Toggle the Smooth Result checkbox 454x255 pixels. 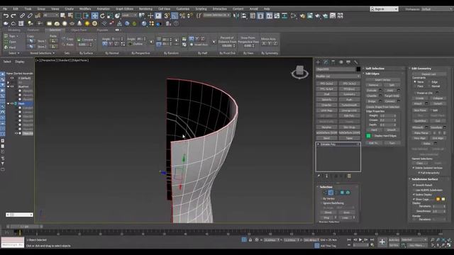tap(414, 185)
